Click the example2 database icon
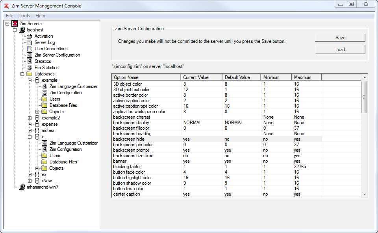Image resolution: width=378 pixels, height=233 pixels. [x=37, y=118]
